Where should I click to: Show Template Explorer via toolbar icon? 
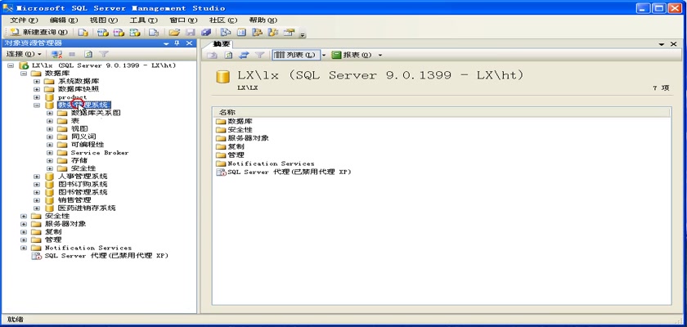click(x=273, y=33)
